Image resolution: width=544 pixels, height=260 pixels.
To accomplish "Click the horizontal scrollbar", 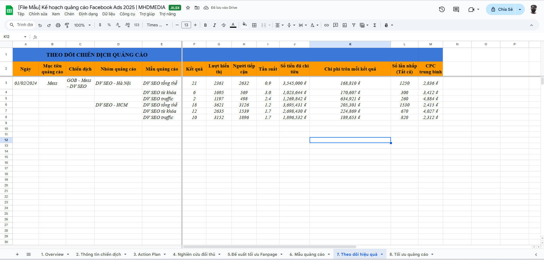I will coord(270,247).
